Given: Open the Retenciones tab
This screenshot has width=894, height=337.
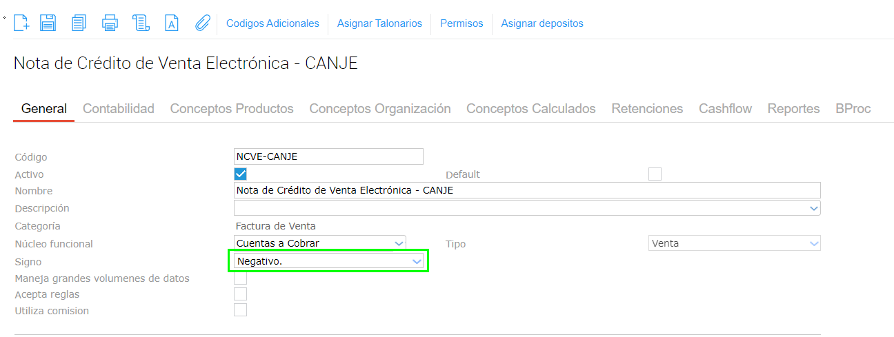Looking at the screenshot, I should (647, 109).
